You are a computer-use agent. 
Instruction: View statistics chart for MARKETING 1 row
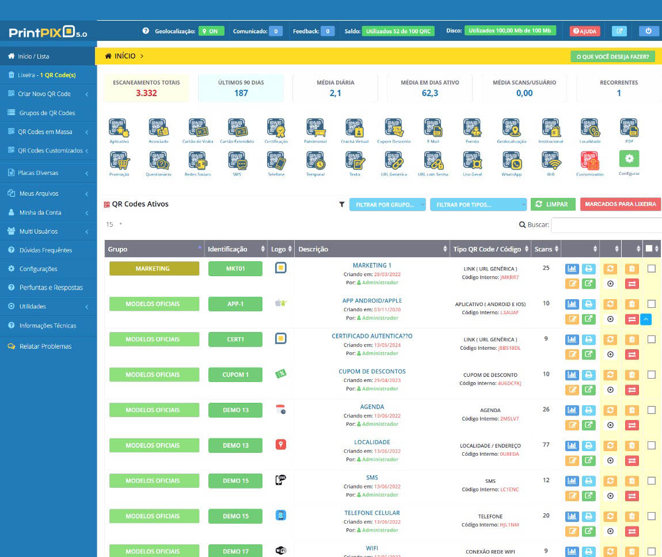572,268
